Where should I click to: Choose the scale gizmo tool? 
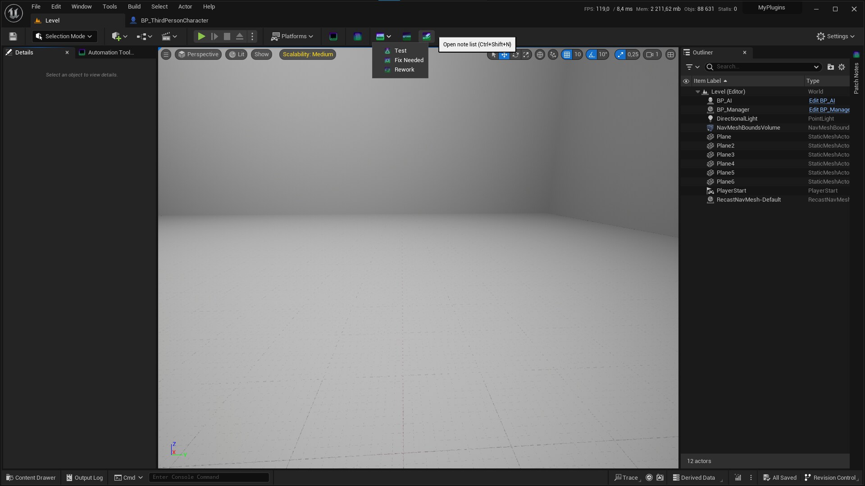click(526, 55)
